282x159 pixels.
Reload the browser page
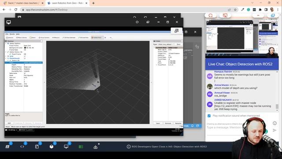tap(16, 10)
